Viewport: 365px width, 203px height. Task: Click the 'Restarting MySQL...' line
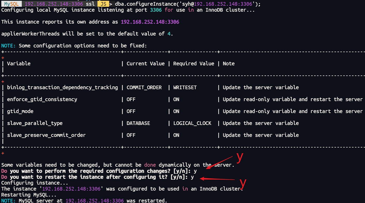[29, 194]
